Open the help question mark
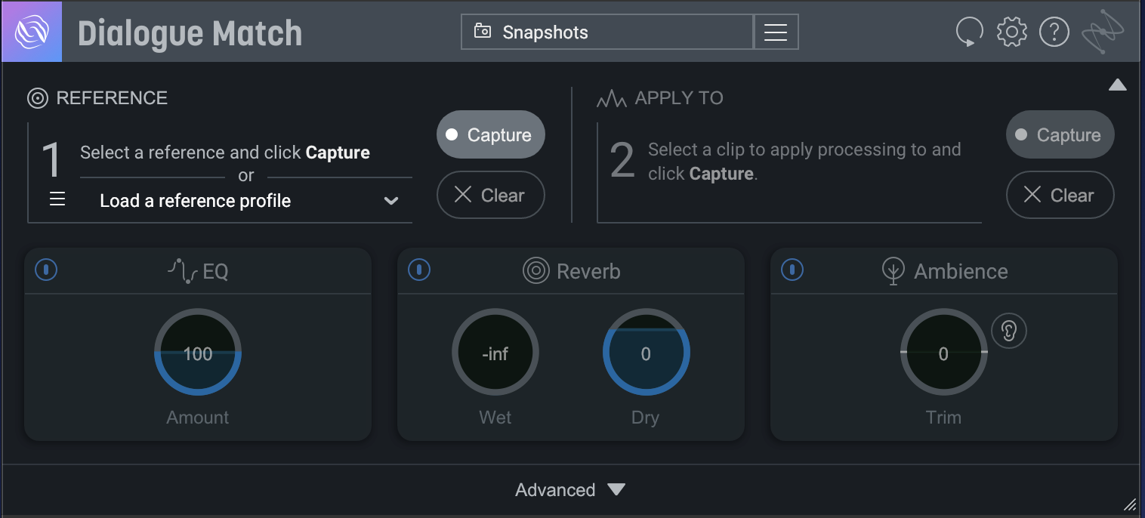This screenshot has width=1145, height=518. click(x=1054, y=32)
